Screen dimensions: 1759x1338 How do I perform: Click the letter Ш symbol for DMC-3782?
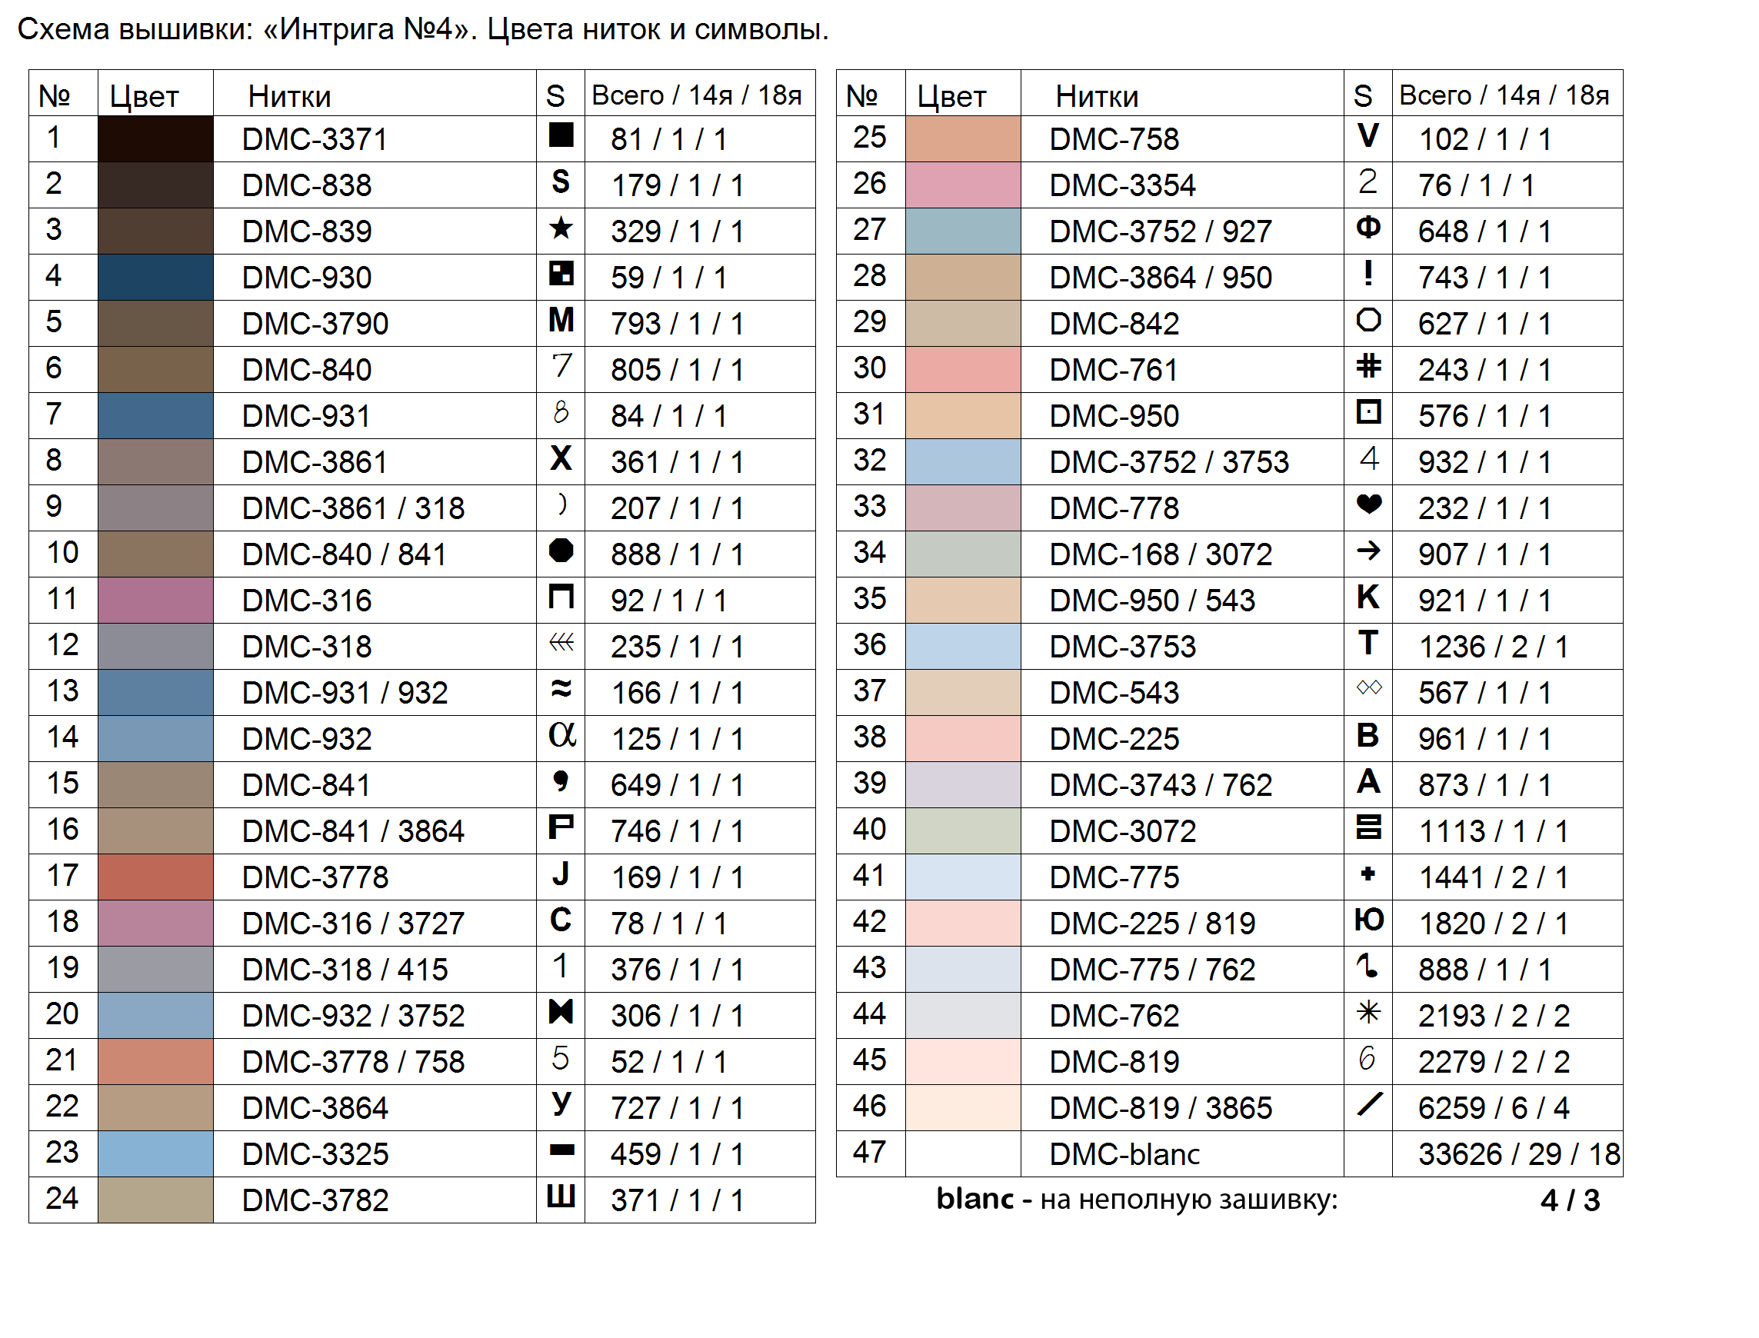561,1196
